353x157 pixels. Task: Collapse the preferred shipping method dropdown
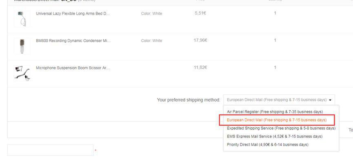[279, 100]
